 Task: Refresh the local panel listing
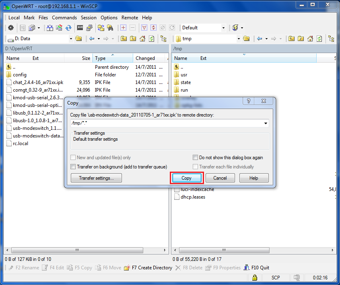click(152, 39)
